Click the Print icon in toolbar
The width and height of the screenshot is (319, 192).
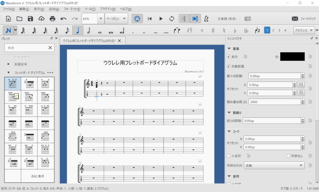point(52,19)
